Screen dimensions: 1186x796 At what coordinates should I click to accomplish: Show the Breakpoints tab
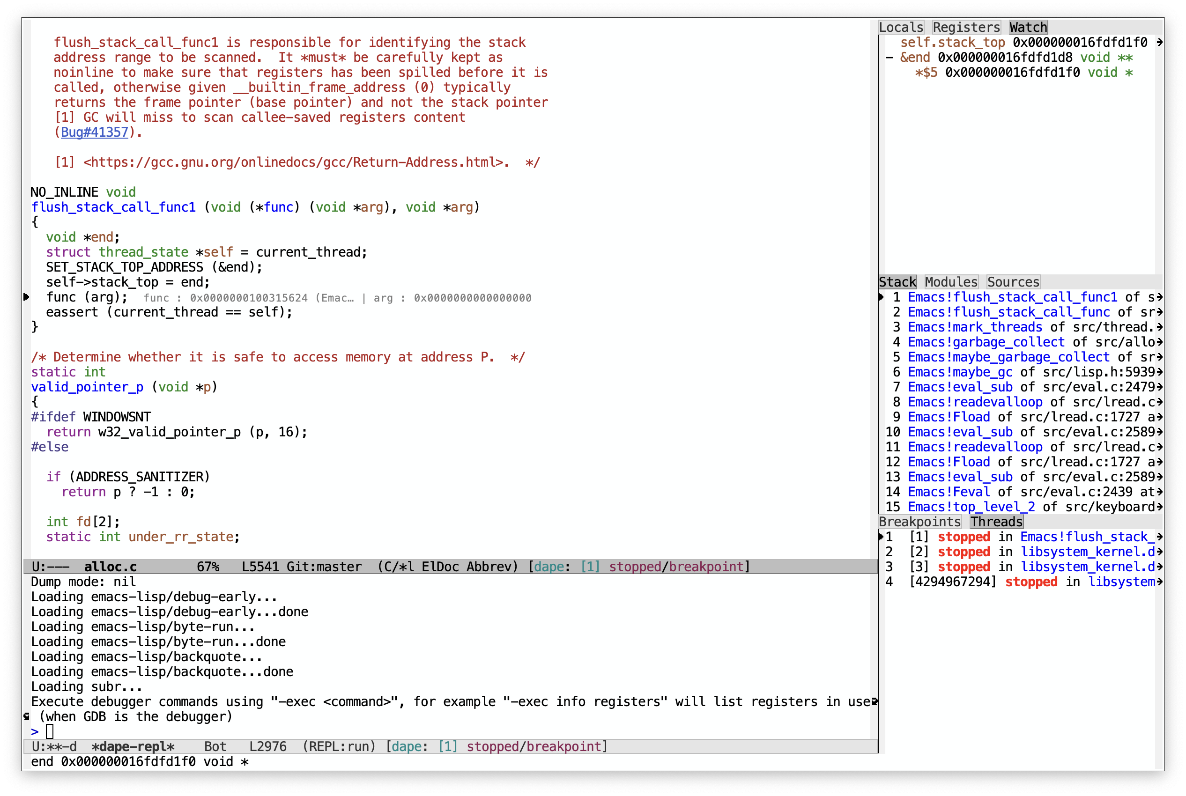coord(919,521)
